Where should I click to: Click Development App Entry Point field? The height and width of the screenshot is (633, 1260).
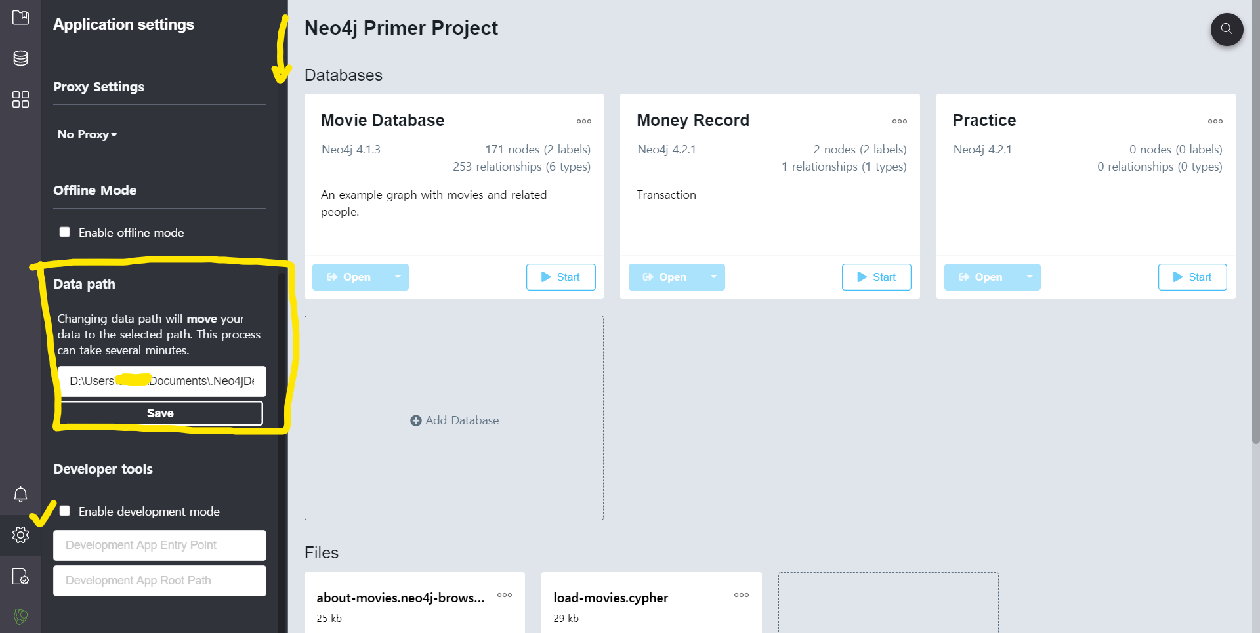[x=159, y=545]
